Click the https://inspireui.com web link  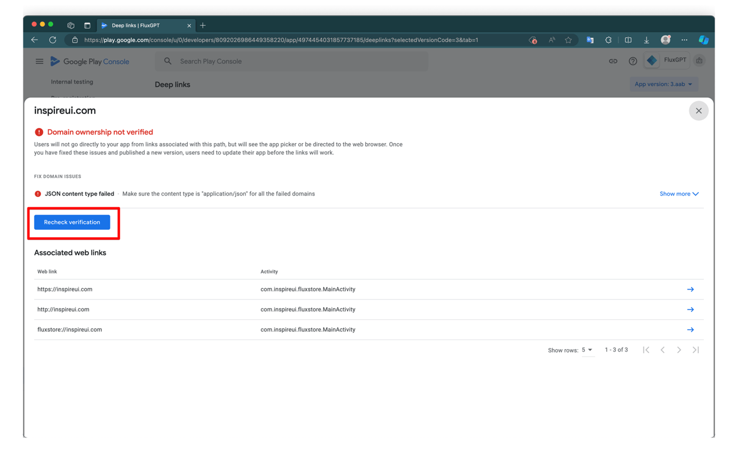coord(65,289)
